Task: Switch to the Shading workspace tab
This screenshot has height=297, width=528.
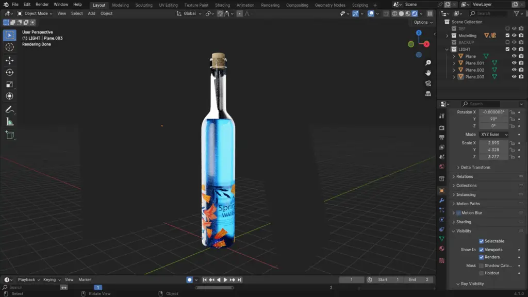Action: click(x=222, y=5)
